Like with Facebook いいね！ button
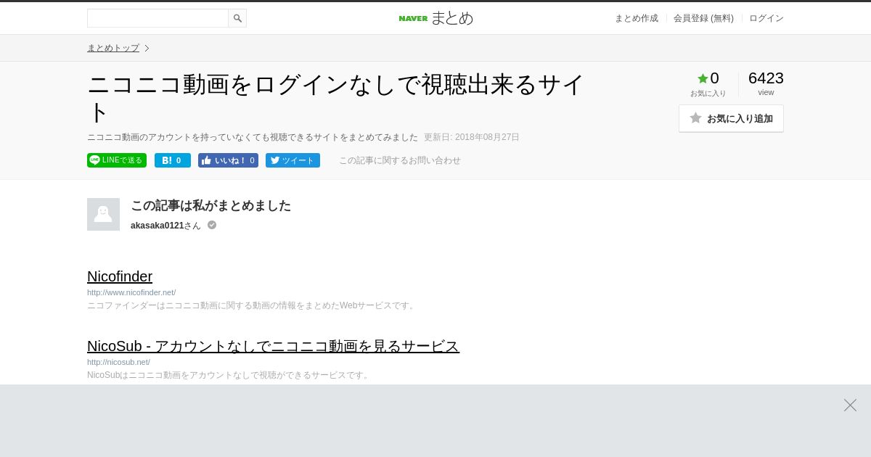 tap(228, 160)
